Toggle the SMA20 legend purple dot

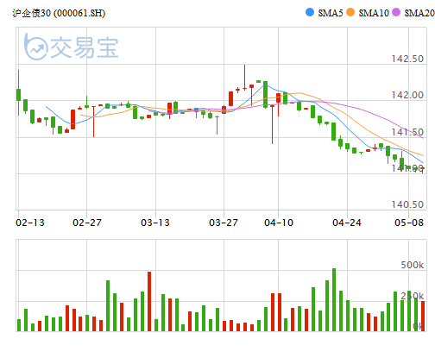coord(396,12)
